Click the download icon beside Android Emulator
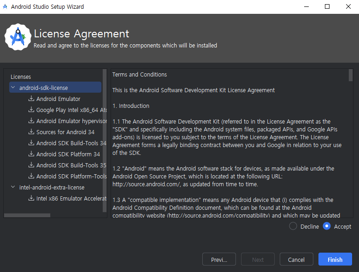The width and height of the screenshot is (359, 272). pyautogui.click(x=31, y=99)
